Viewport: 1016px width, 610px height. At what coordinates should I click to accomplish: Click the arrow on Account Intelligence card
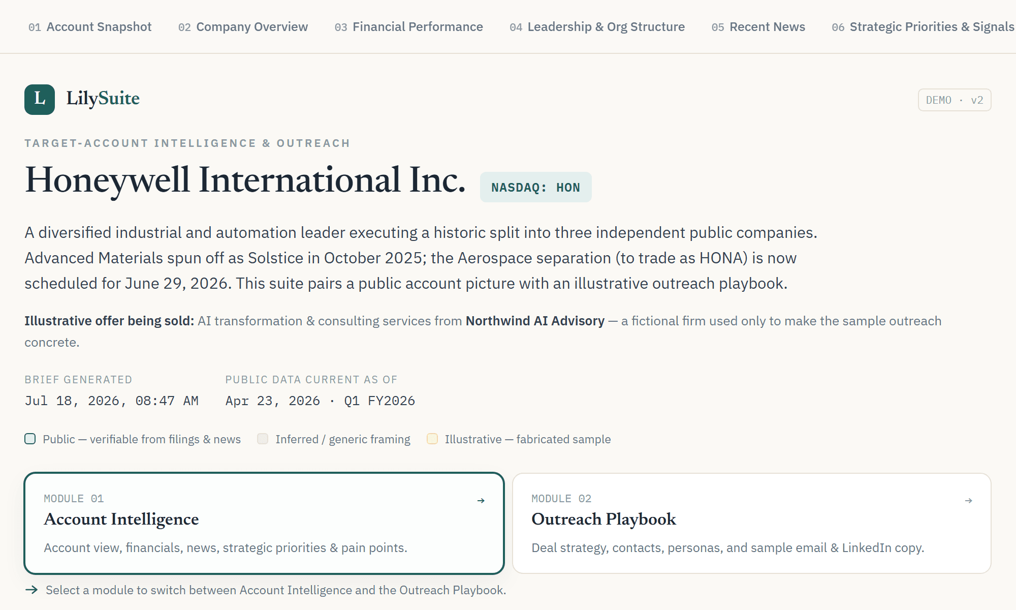481,501
